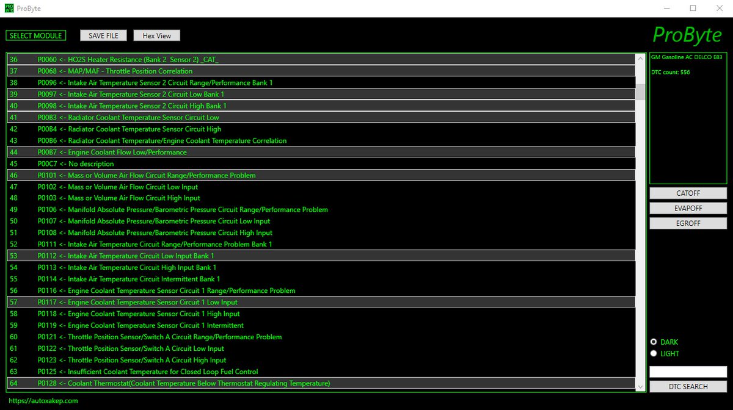
Task: Select row P00B3 Radiator Coolant Temperature Sensor Low
Action: coord(321,117)
